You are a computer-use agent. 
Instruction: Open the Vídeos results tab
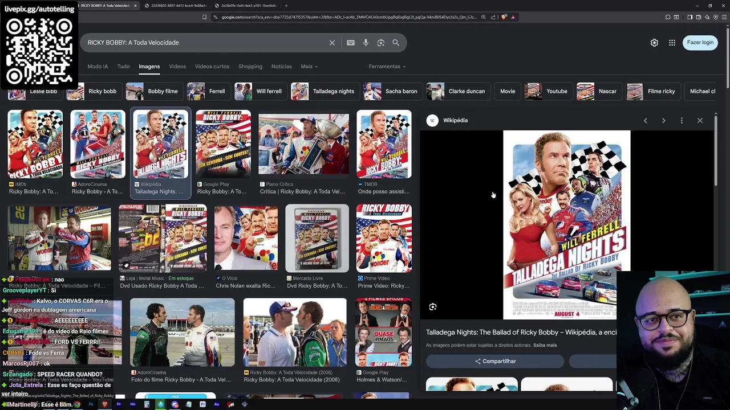tap(177, 67)
